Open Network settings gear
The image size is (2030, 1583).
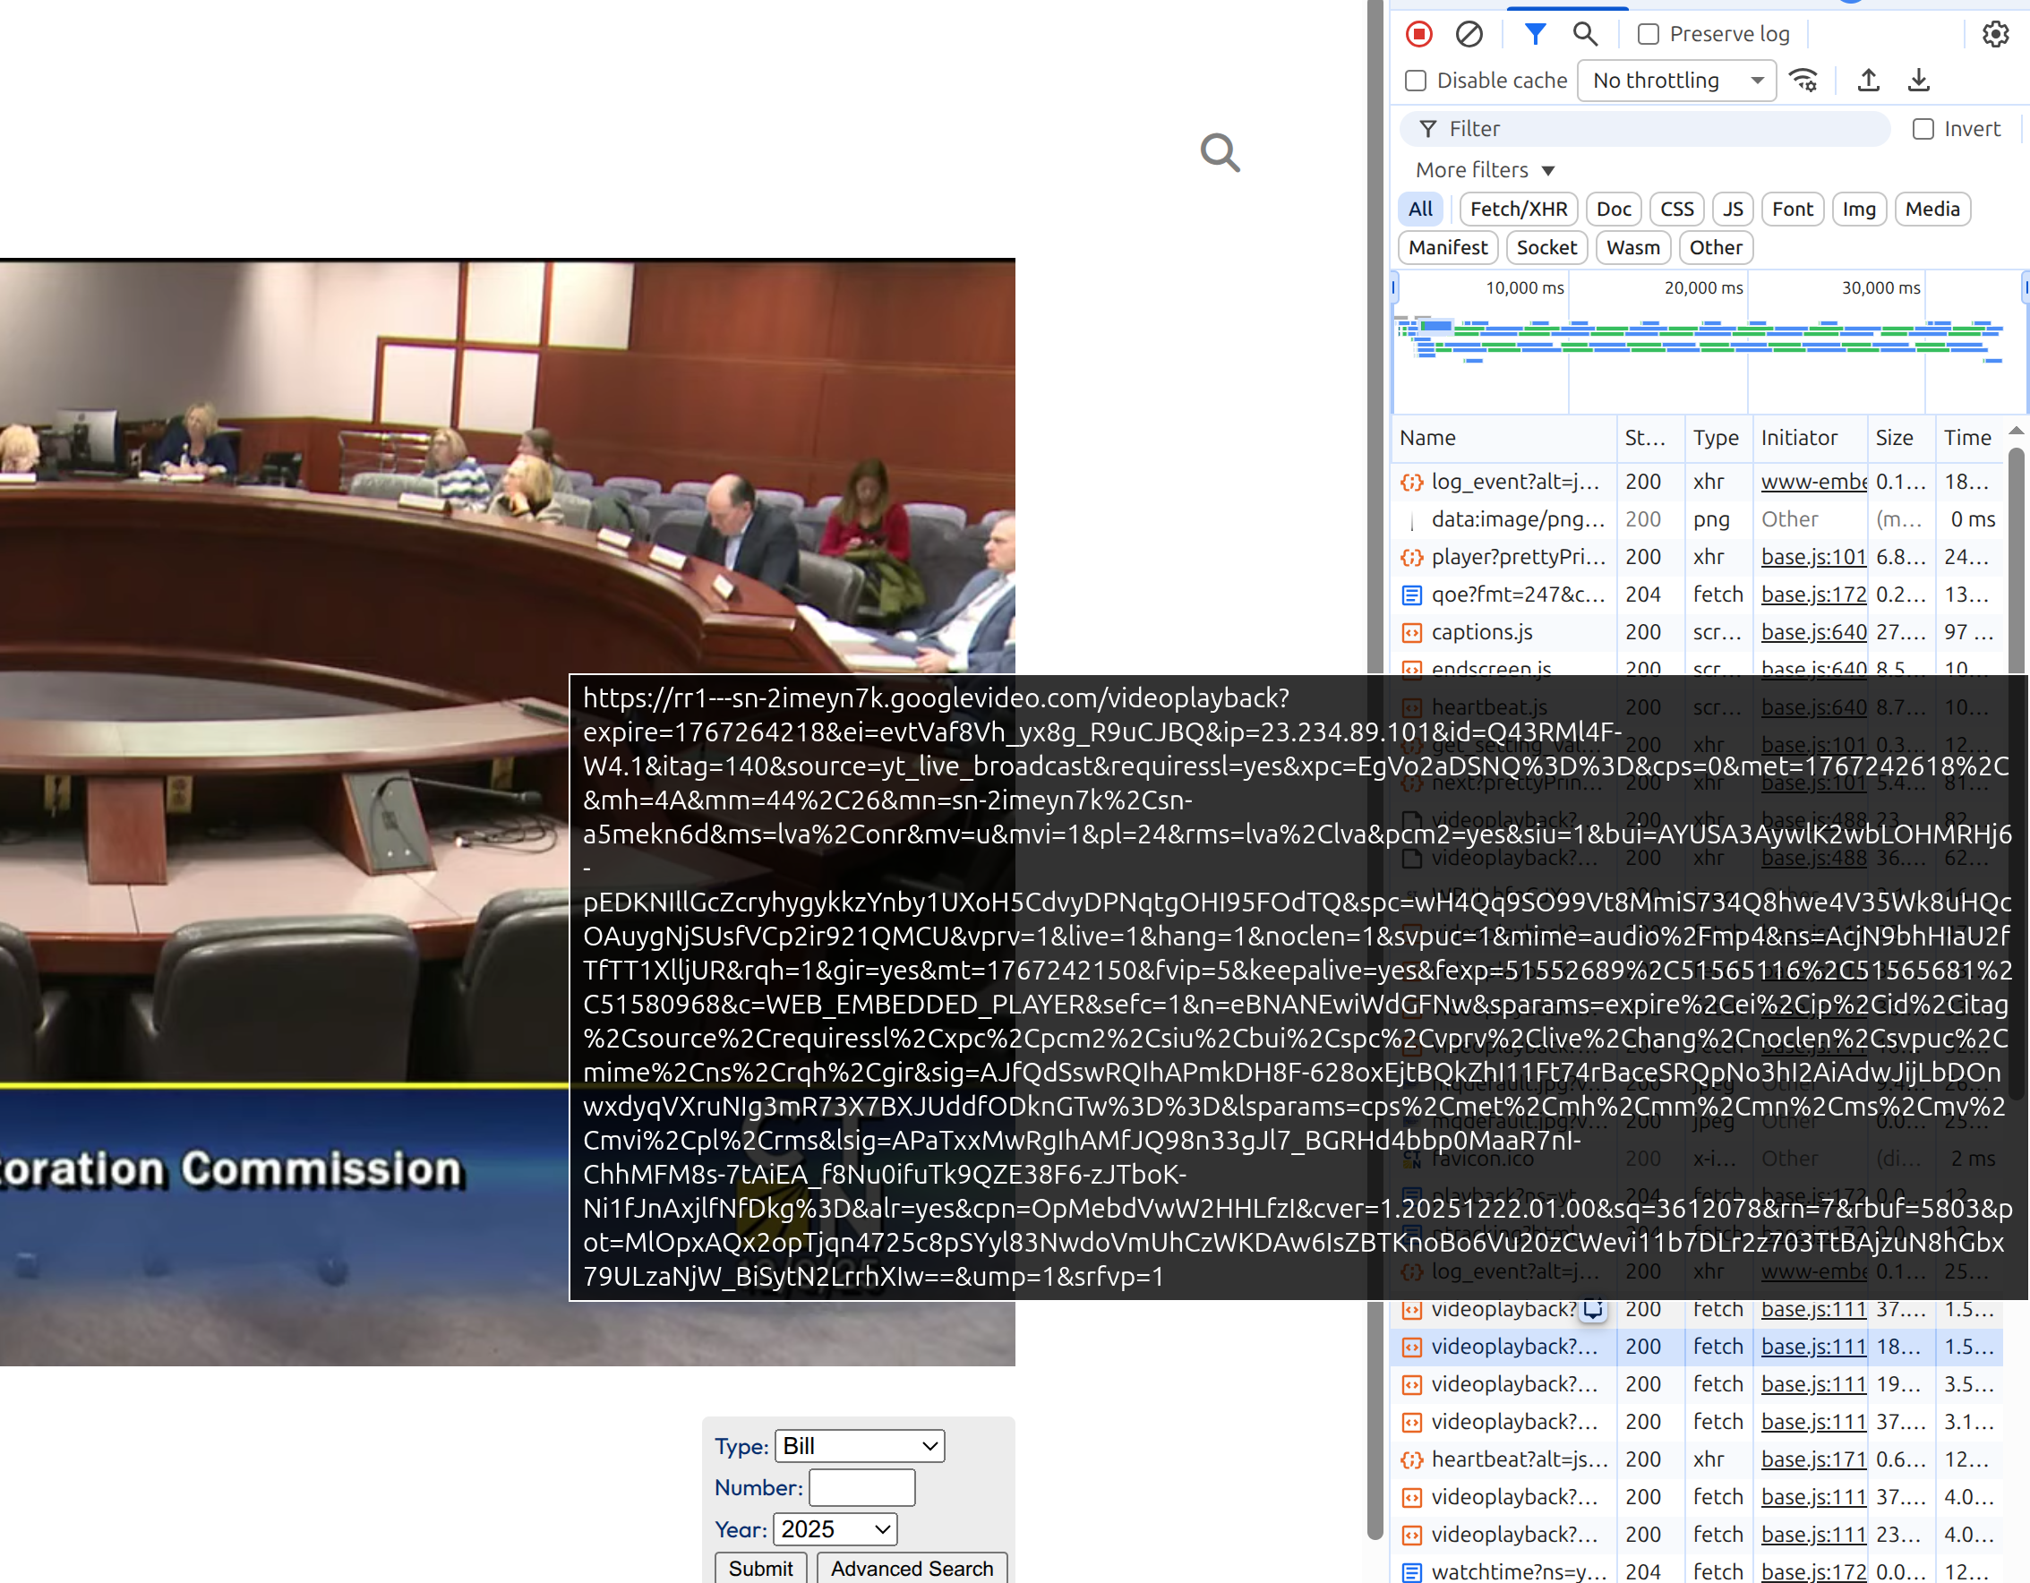coord(1995,34)
